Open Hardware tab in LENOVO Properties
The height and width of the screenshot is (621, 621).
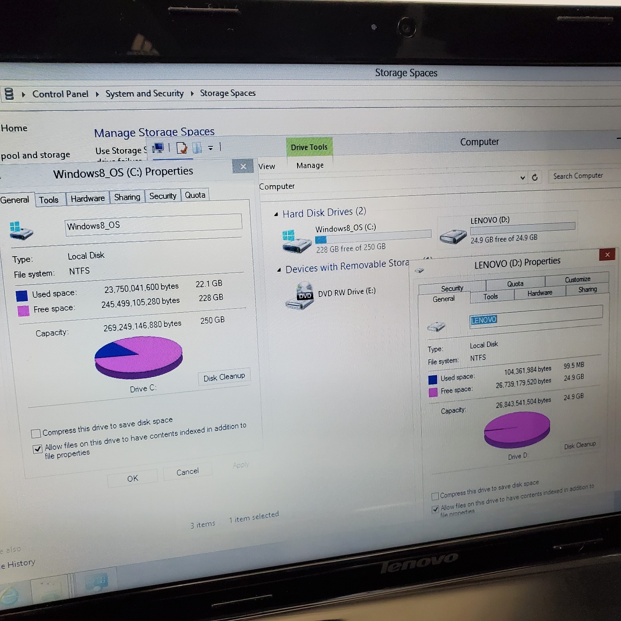point(540,293)
